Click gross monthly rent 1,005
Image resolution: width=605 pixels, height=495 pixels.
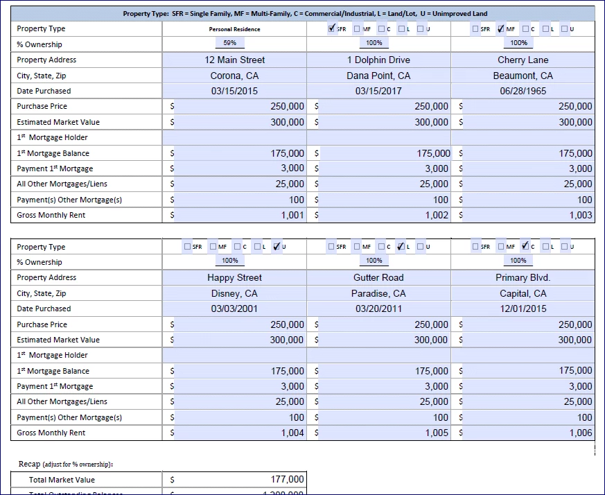[x=385, y=433]
